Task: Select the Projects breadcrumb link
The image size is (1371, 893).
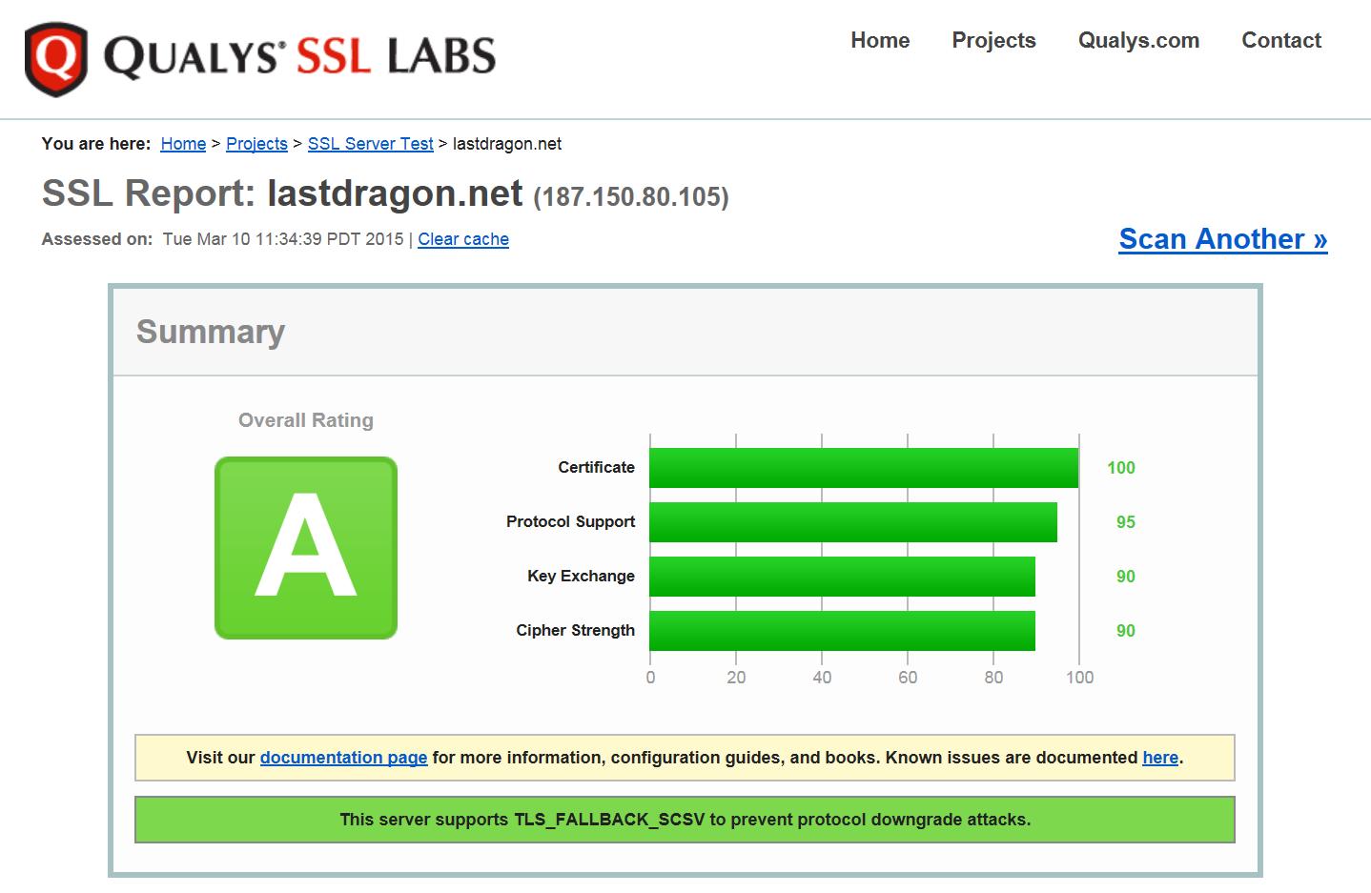Action: [x=256, y=144]
